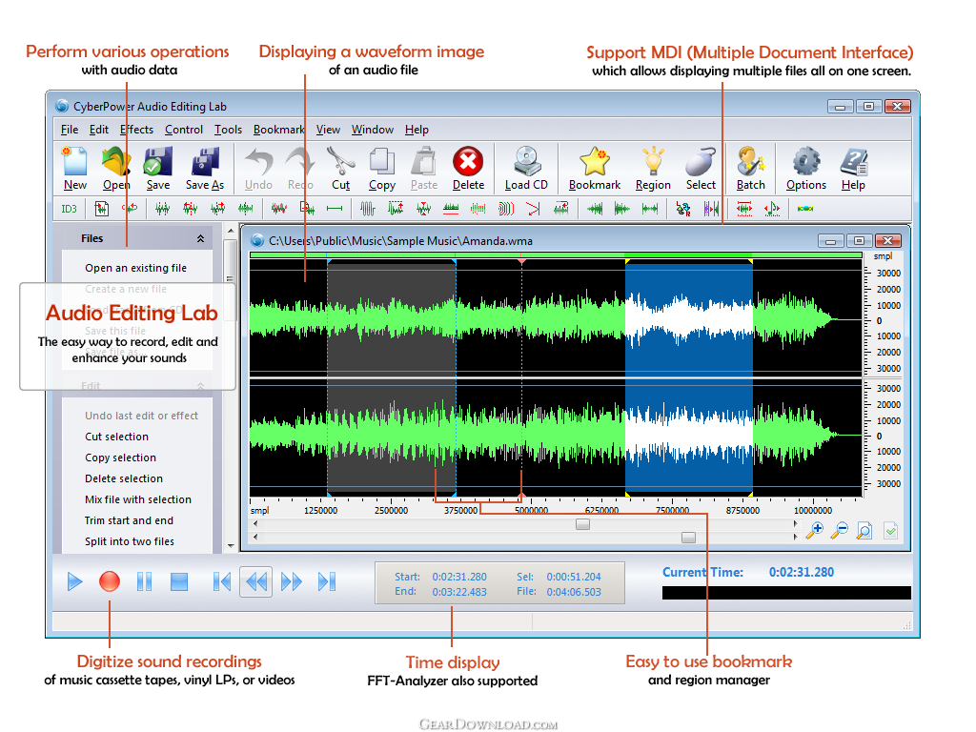Click the Region lightbulb icon
The height and width of the screenshot is (732, 976).
653,162
